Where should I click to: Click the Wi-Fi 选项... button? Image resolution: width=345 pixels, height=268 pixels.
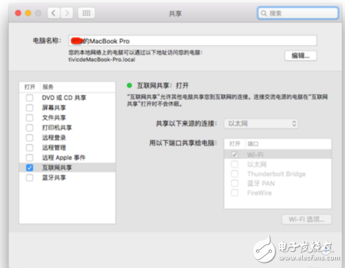(307, 219)
